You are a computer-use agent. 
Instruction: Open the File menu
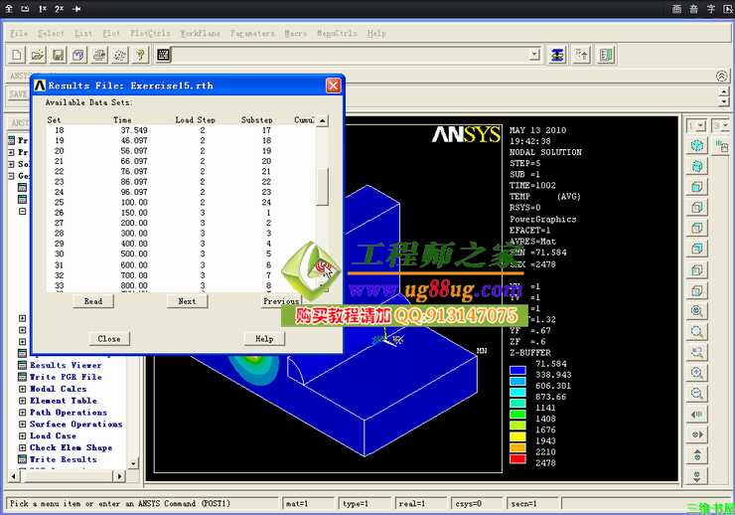19,33
